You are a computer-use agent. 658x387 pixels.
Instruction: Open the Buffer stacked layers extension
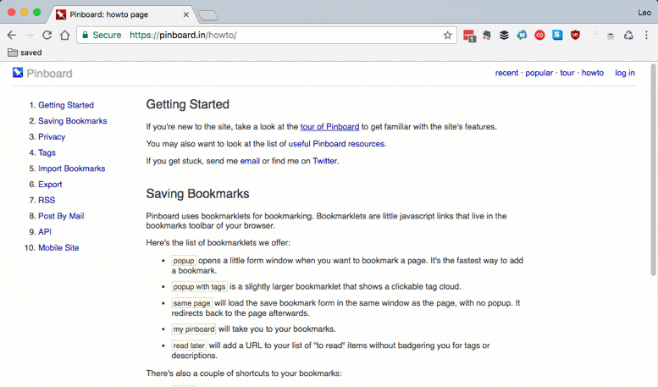(x=505, y=36)
